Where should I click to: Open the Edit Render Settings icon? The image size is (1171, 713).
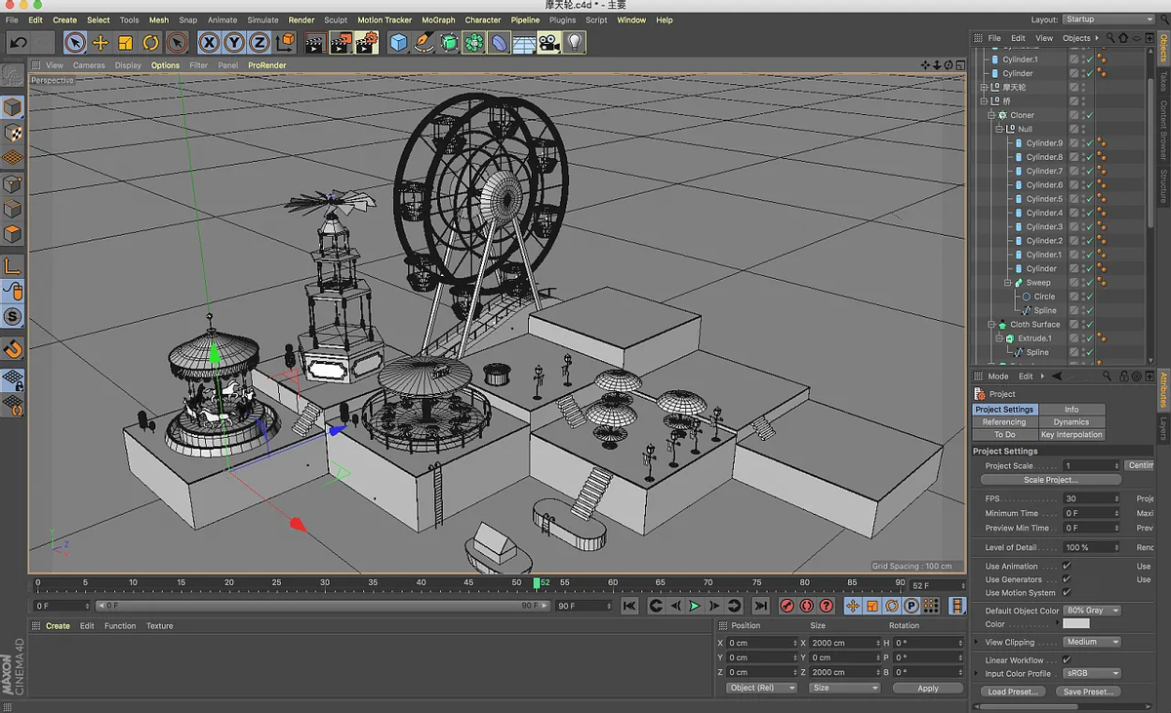point(366,43)
